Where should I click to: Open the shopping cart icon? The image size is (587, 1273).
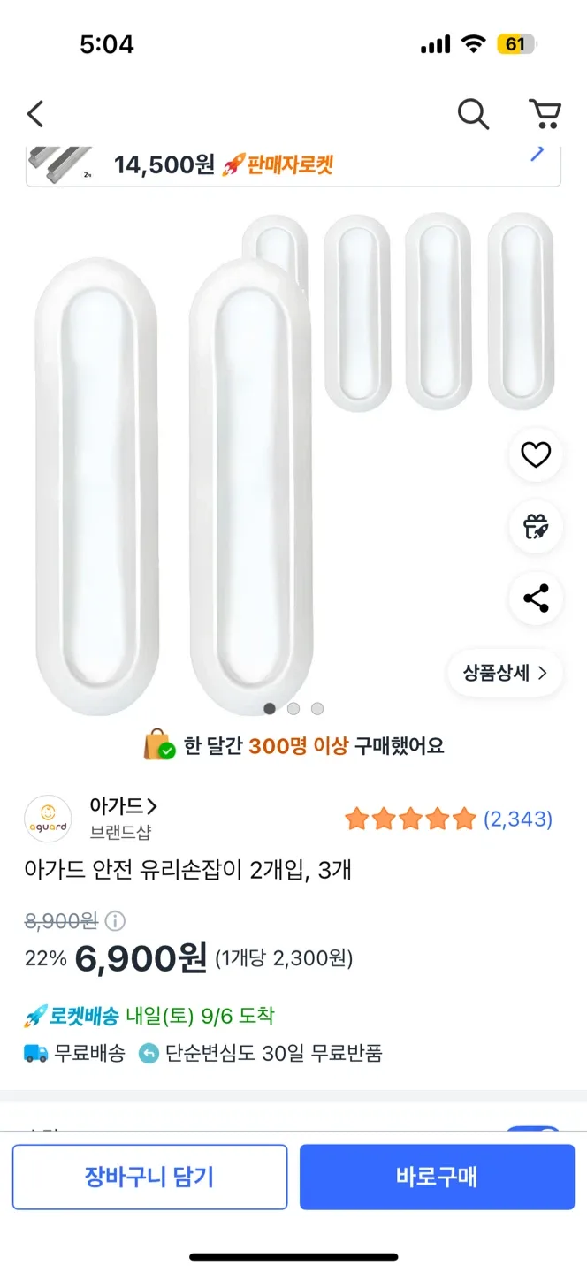[545, 114]
